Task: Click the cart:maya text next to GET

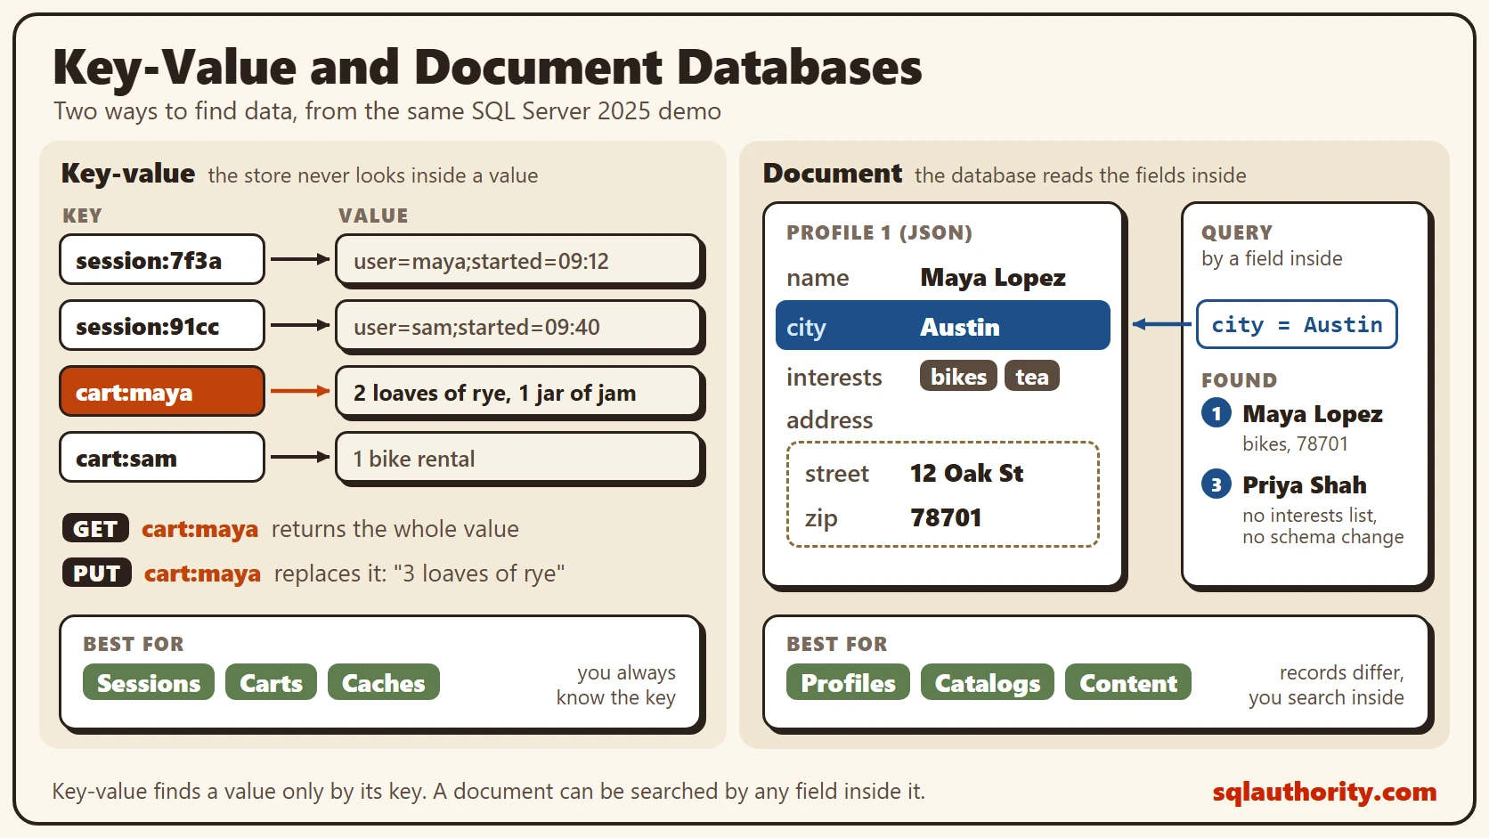Action: [x=199, y=529]
